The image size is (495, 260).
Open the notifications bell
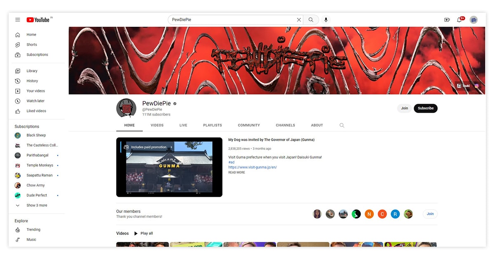click(x=459, y=20)
